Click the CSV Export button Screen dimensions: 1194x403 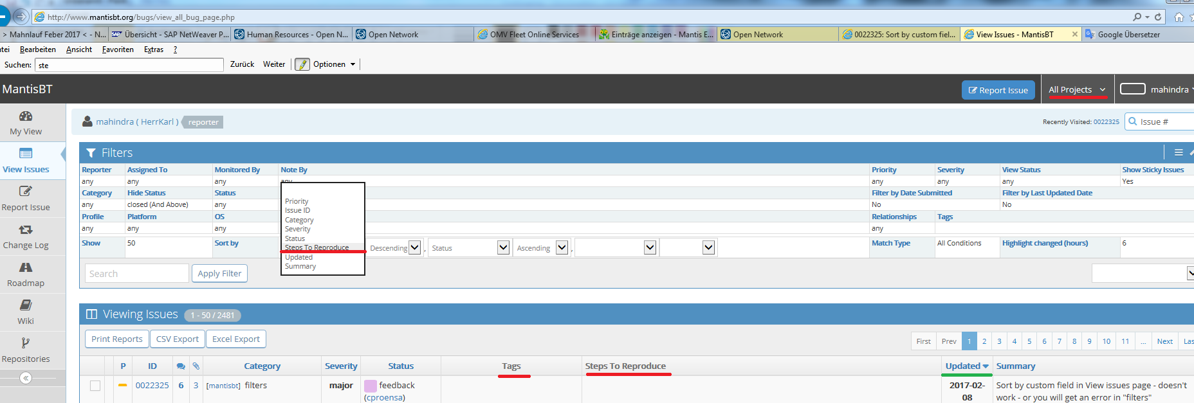[x=178, y=339]
